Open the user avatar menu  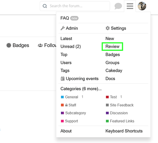pos(142,6)
